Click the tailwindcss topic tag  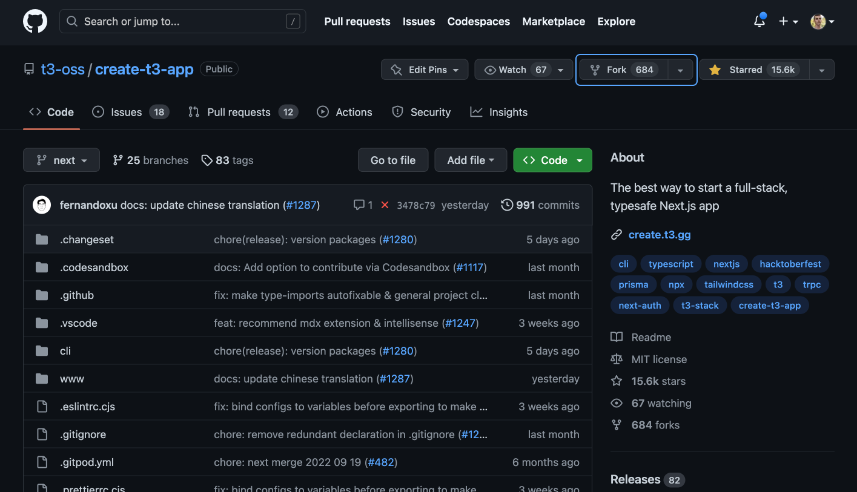click(x=729, y=284)
